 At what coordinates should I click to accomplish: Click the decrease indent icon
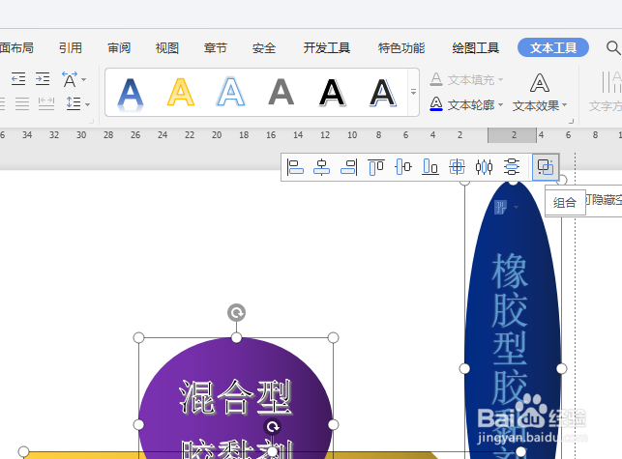coord(18,78)
